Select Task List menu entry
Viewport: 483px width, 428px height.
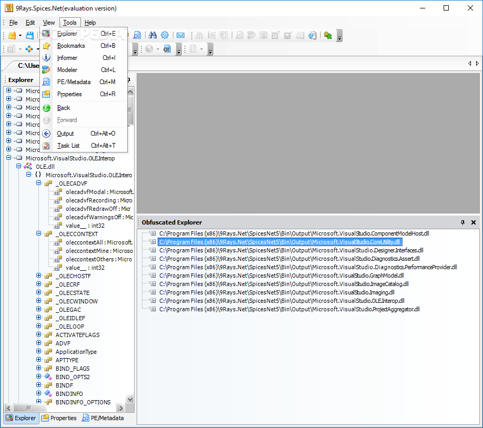(84, 146)
